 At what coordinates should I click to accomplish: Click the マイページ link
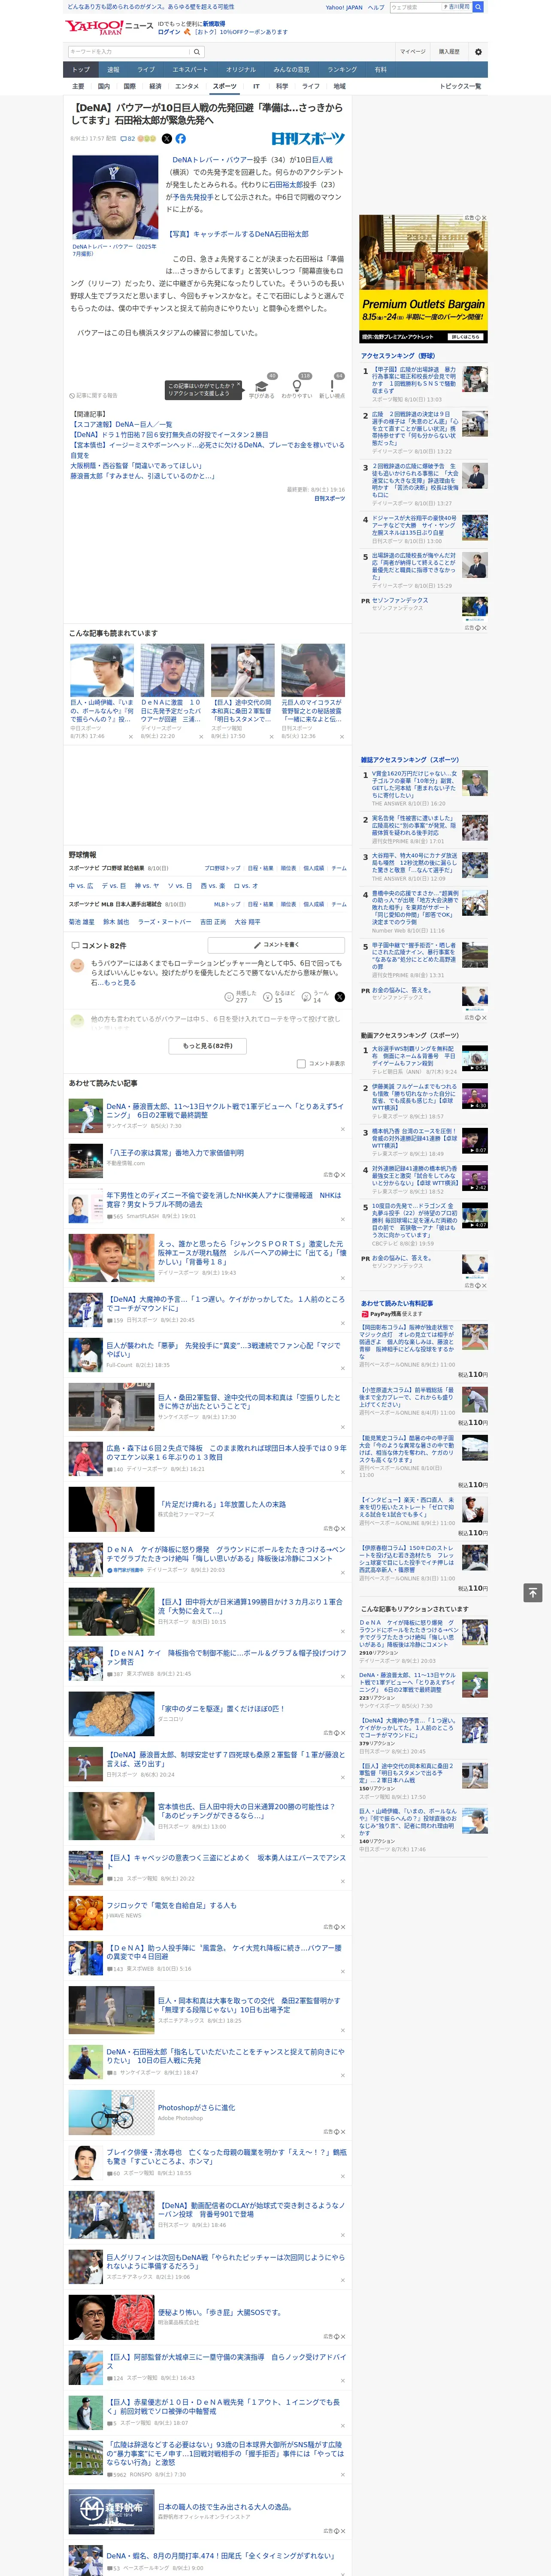[x=413, y=51]
